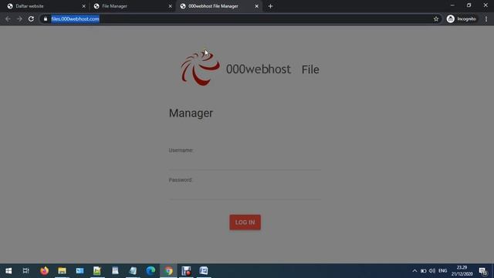494x278 pixels.
Task: Change the ENG input language
Action: (x=442, y=271)
